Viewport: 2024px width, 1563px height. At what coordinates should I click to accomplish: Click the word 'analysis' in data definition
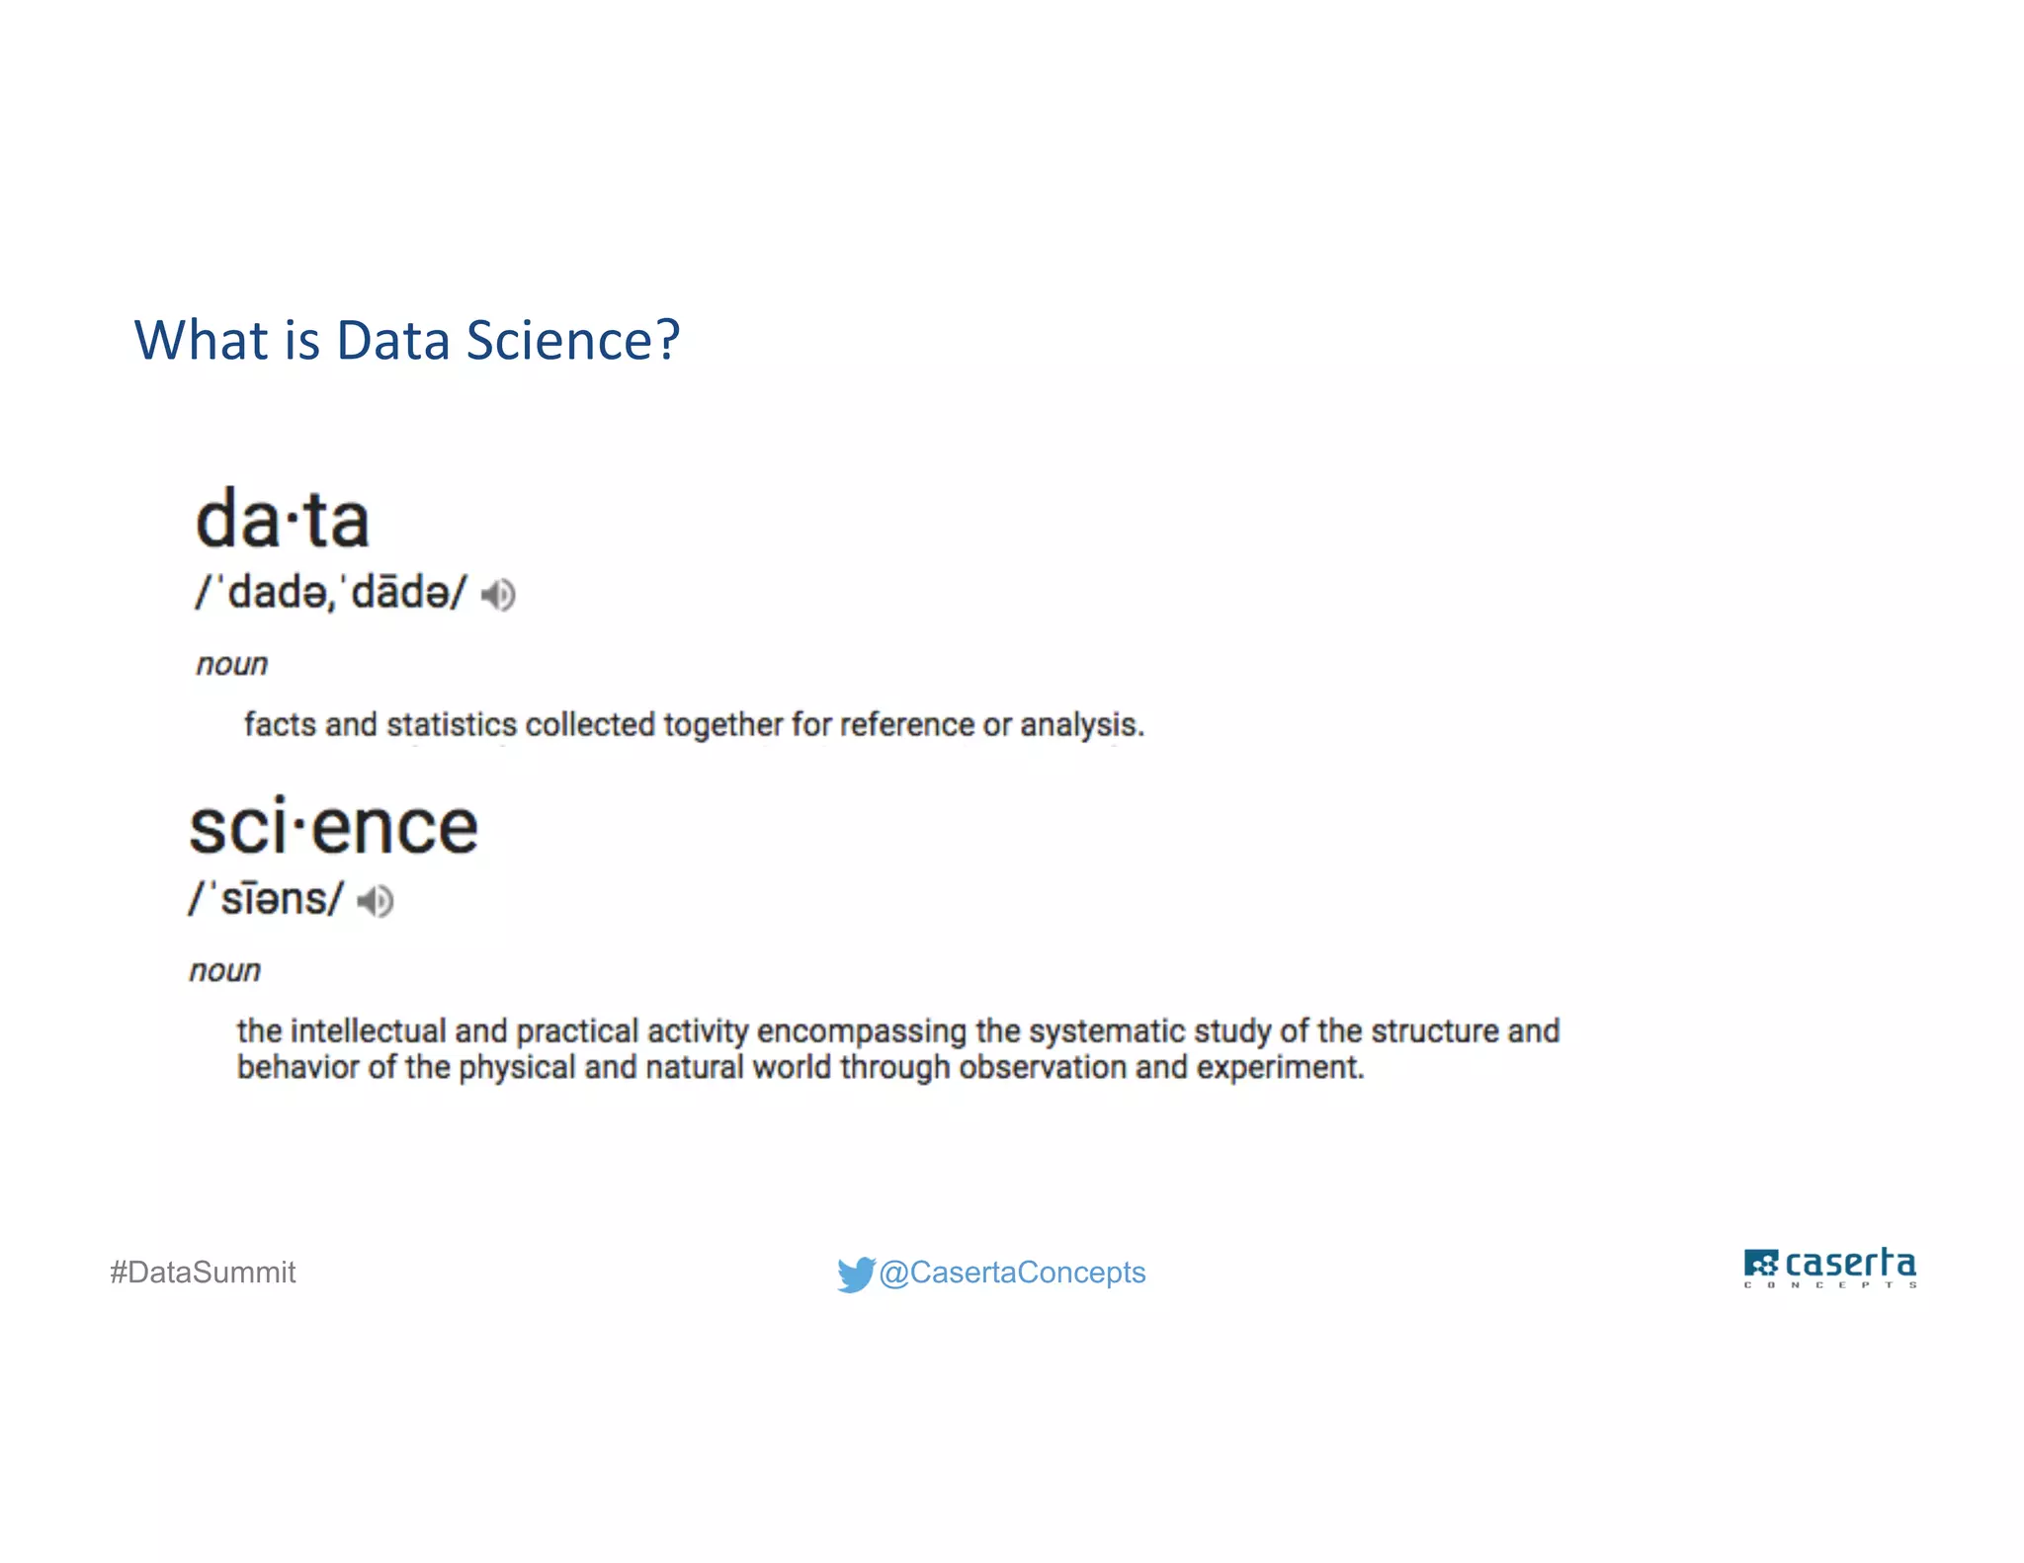tap(1079, 724)
